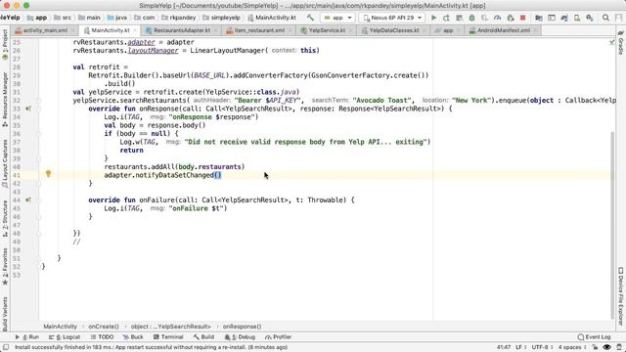
Task: Collapse the fold marker at line 42
Action: (x=39, y=184)
